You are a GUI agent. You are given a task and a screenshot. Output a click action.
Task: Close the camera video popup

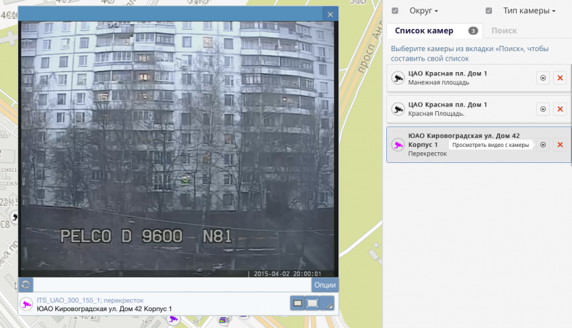coord(329,14)
